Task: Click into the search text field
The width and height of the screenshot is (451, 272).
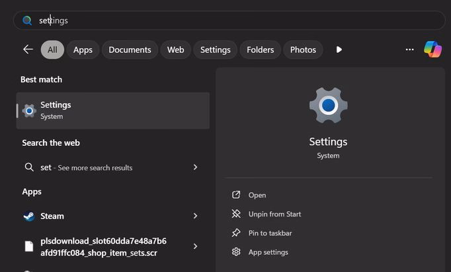Action: click(229, 20)
